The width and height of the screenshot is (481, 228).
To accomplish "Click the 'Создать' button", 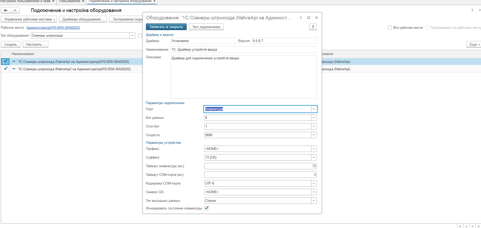I will click(x=10, y=45).
